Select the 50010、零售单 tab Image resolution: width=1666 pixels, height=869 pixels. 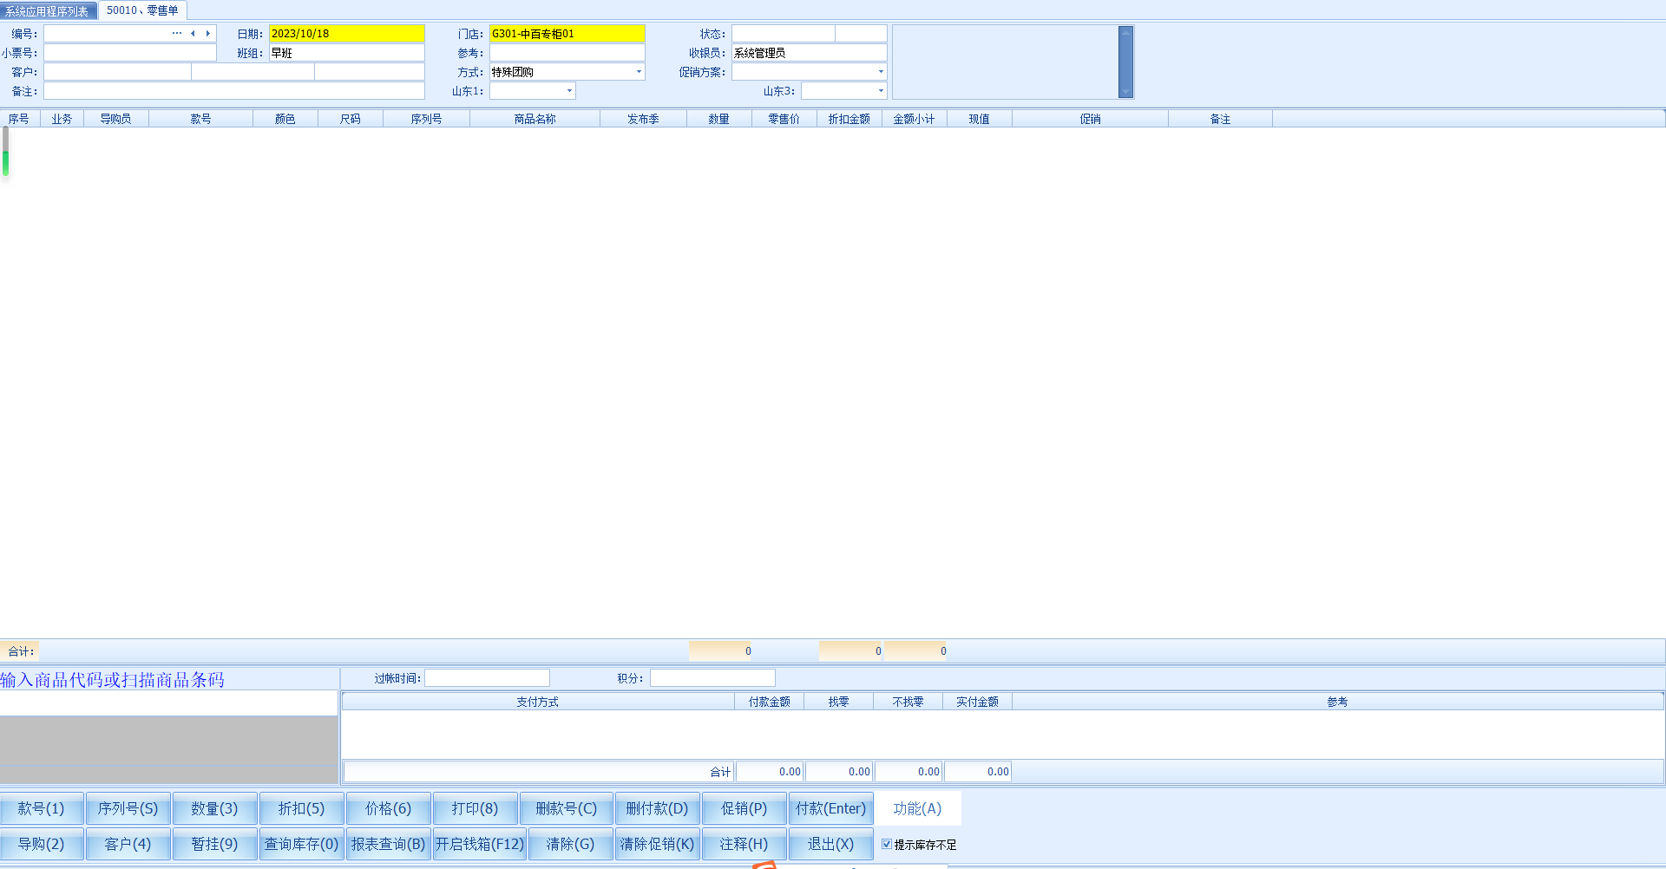click(x=142, y=10)
